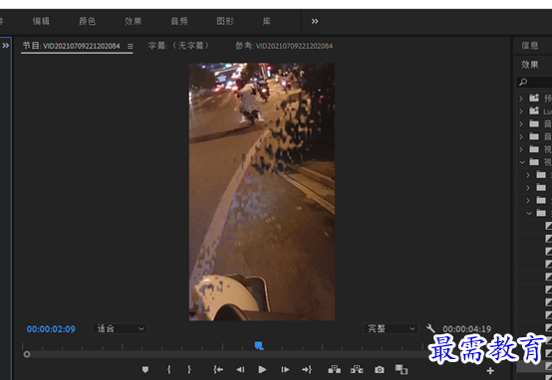Jump to the In point

pos(218,369)
